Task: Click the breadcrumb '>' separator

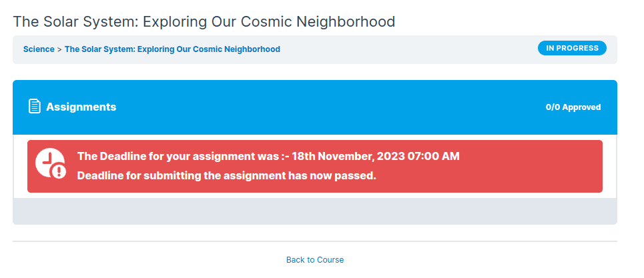Action: point(59,49)
